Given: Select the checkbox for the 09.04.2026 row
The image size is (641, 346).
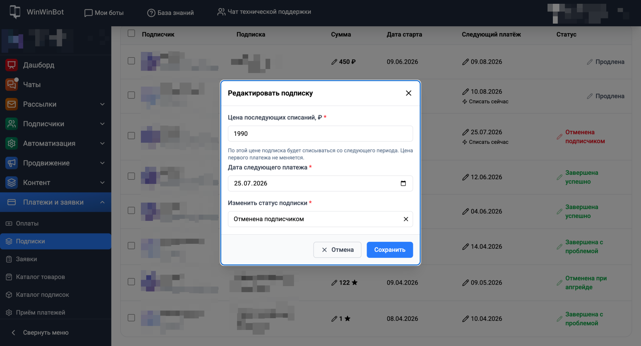Looking at the screenshot, I should [x=131, y=282].
